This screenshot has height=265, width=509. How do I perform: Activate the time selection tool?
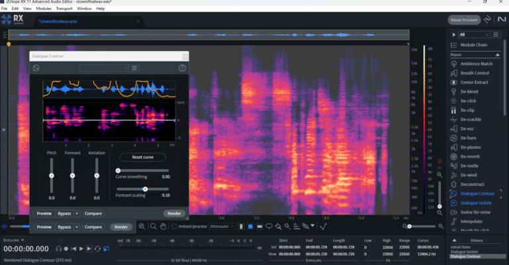pyautogui.click(x=241, y=227)
